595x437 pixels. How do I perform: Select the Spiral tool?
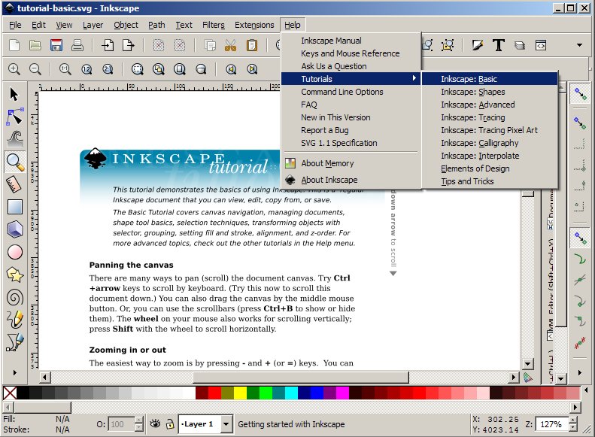coord(14,298)
